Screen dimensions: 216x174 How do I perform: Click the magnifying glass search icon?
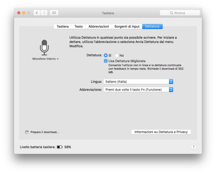click(172, 13)
